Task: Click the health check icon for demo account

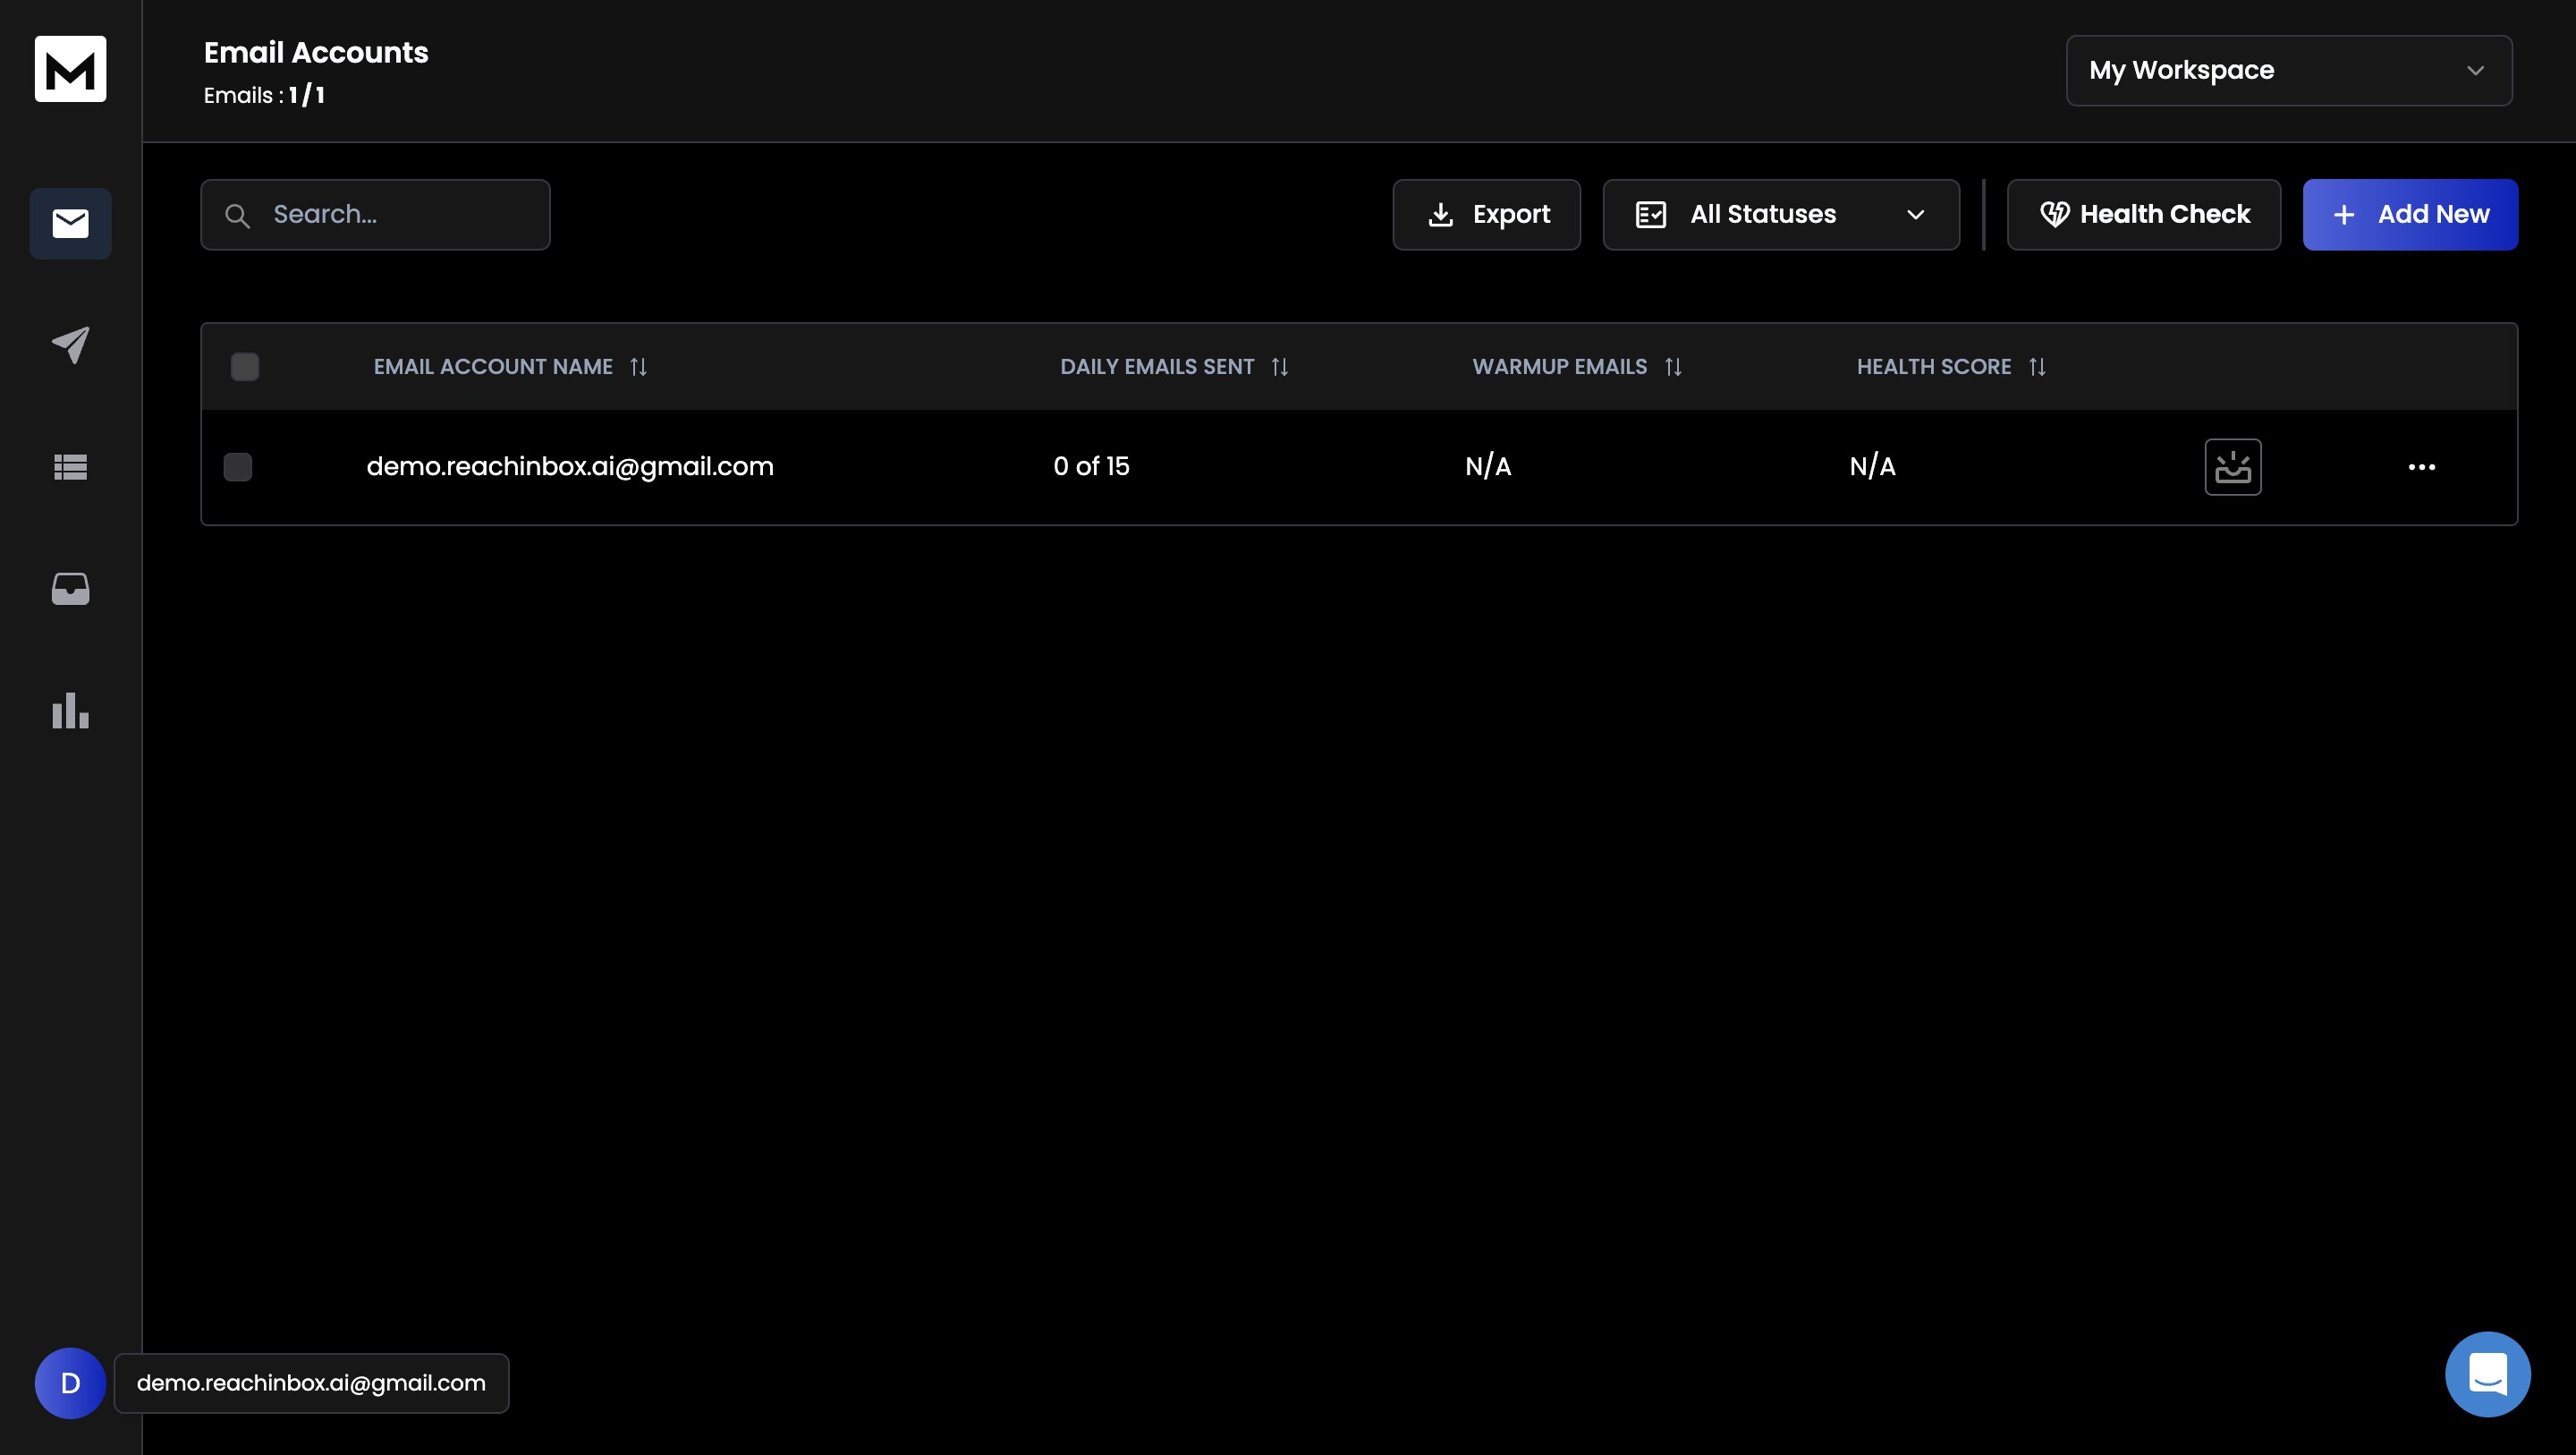Action: [2234, 465]
